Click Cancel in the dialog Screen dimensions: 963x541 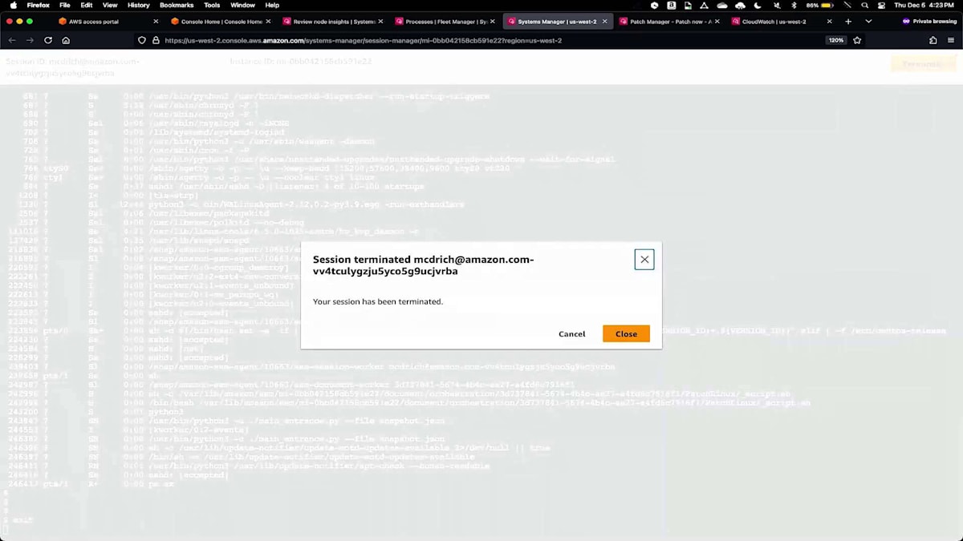point(572,334)
